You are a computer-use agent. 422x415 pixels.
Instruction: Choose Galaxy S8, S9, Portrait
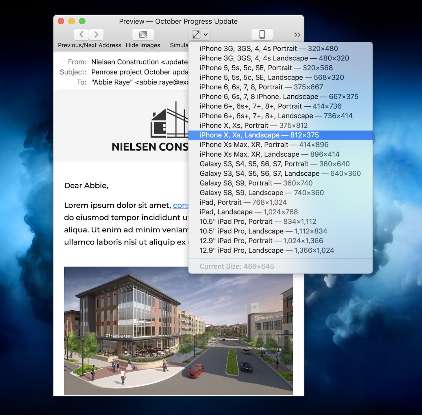point(280,183)
